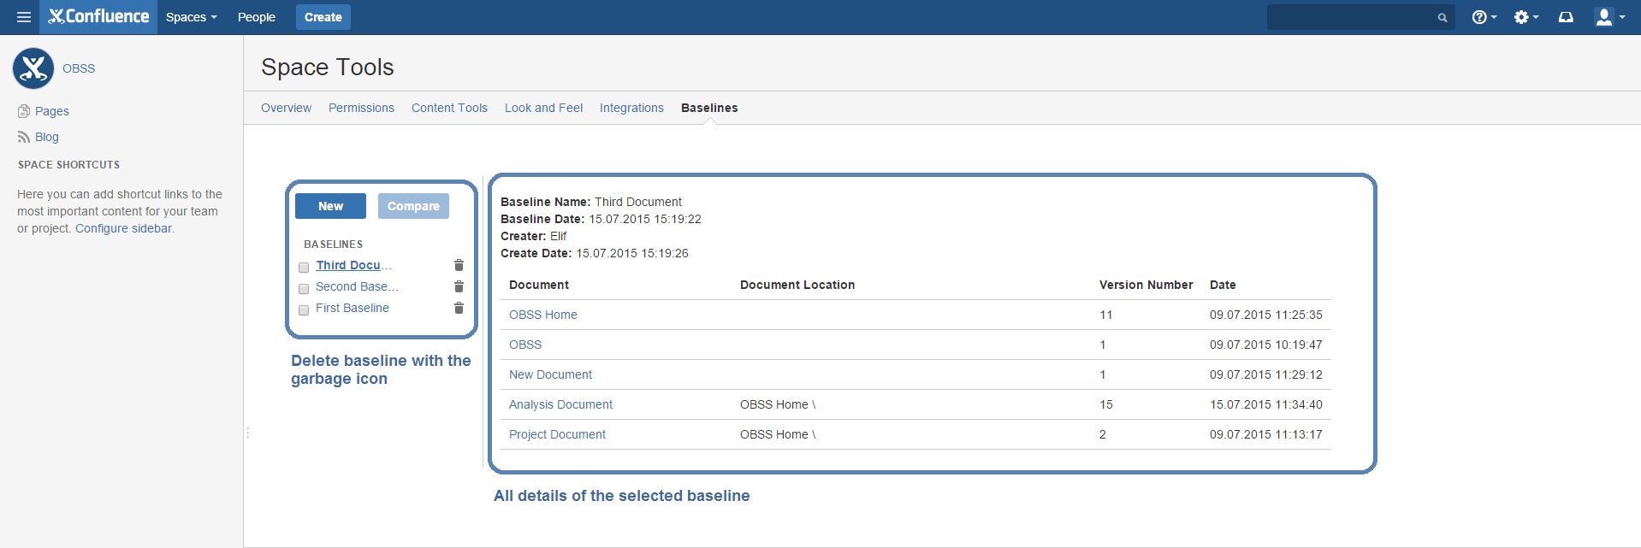Open the settings gear dropdown
Viewport: 1641px width, 548px height.
coord(1525,17)
